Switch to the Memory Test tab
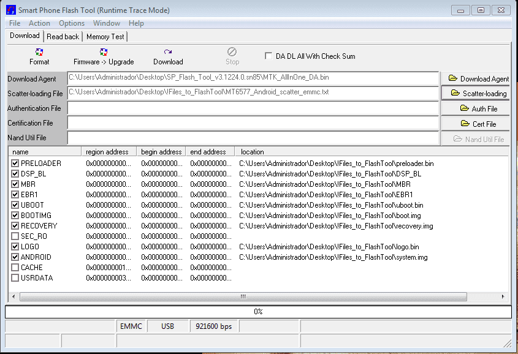Screen dimensions: 518x354 click(x=105, y=37)
